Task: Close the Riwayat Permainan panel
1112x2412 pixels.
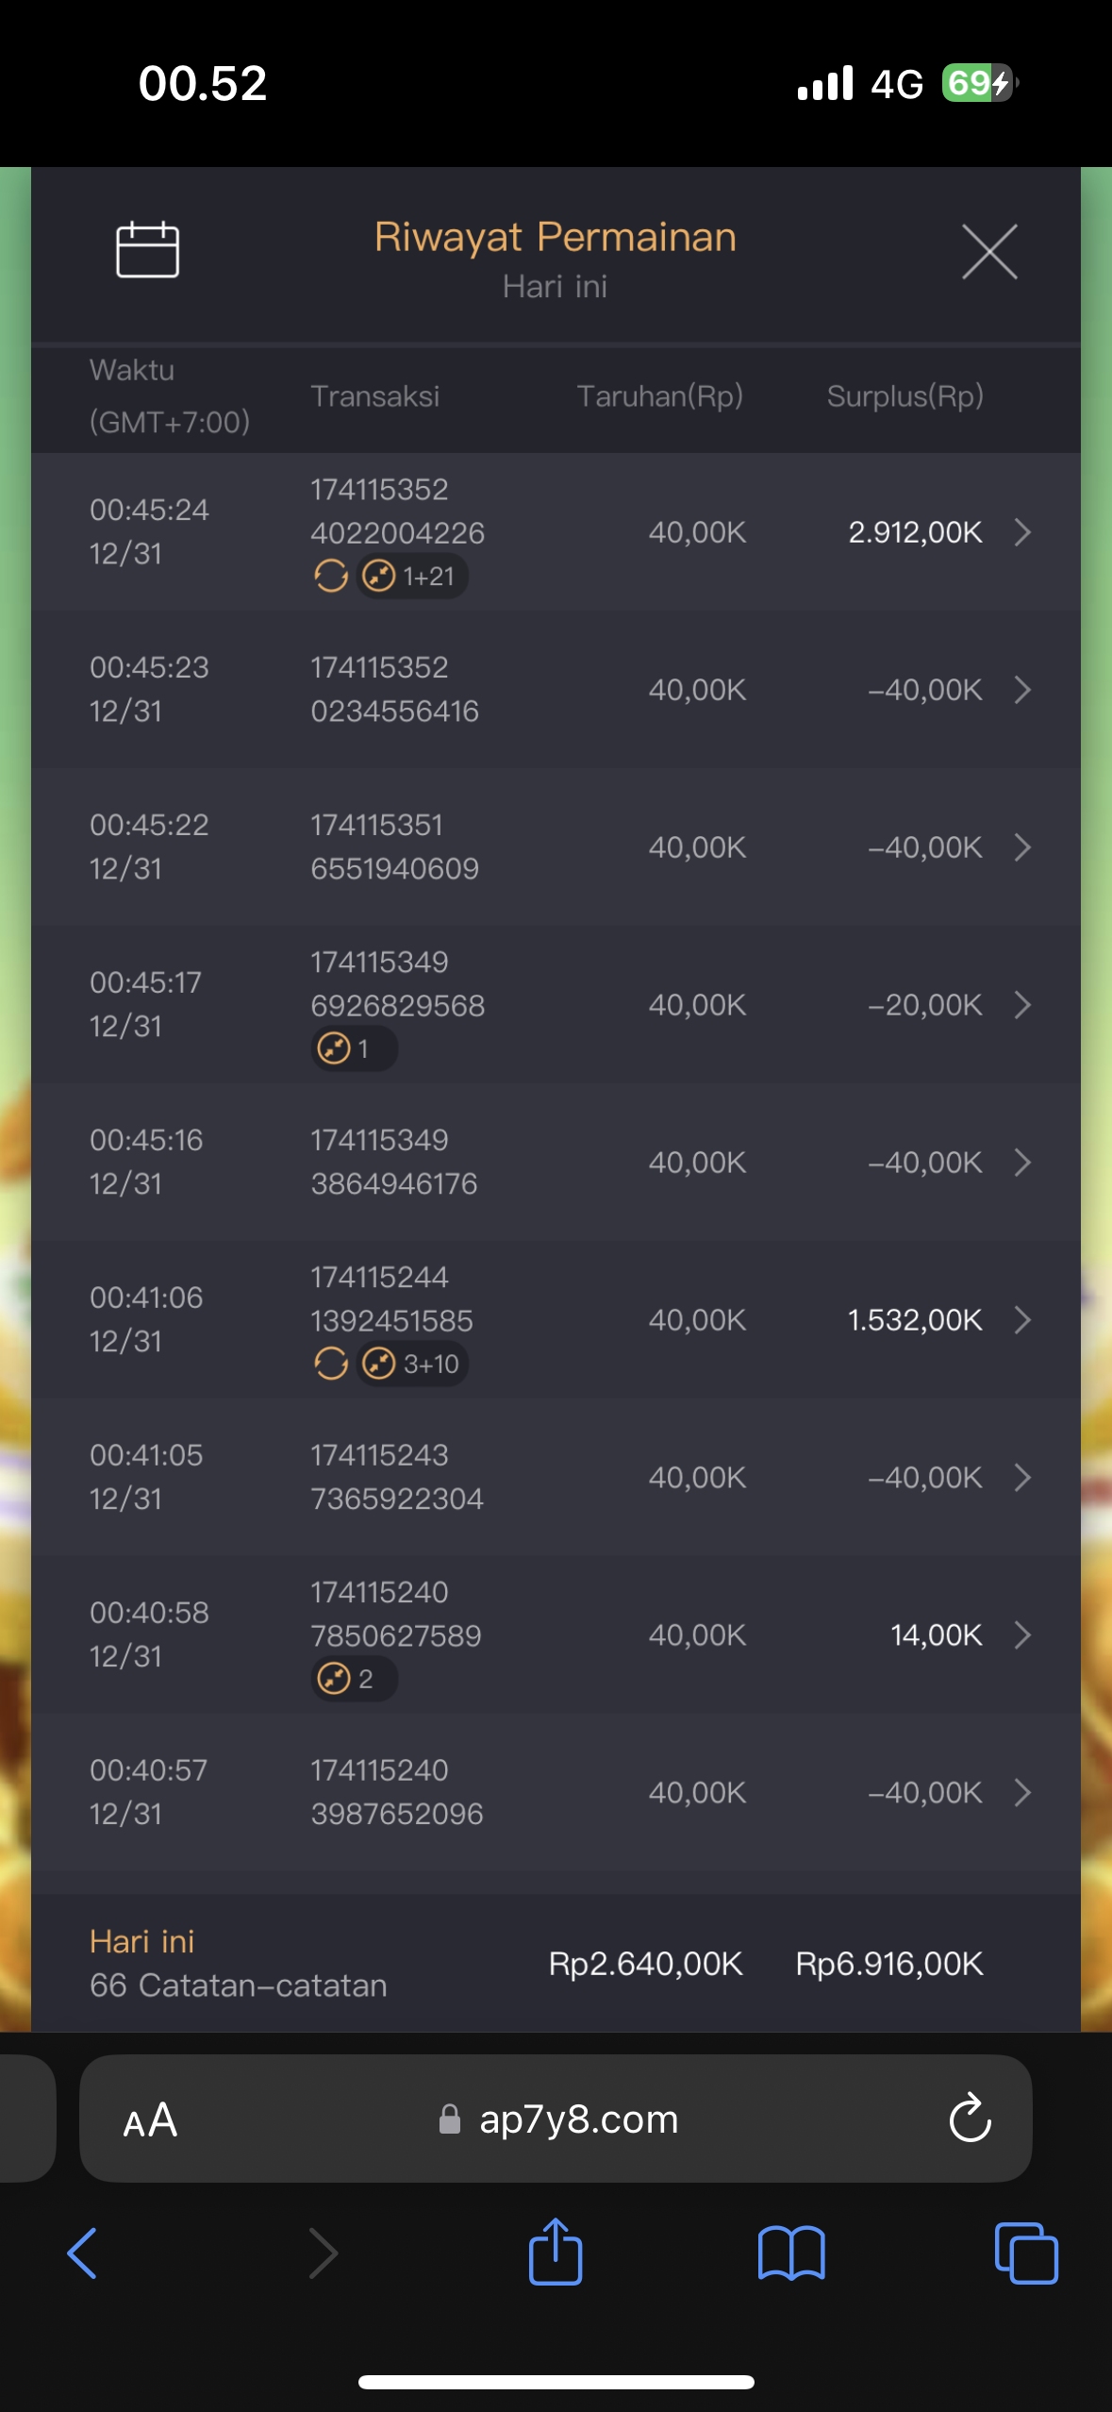Action: coord(989,252)
